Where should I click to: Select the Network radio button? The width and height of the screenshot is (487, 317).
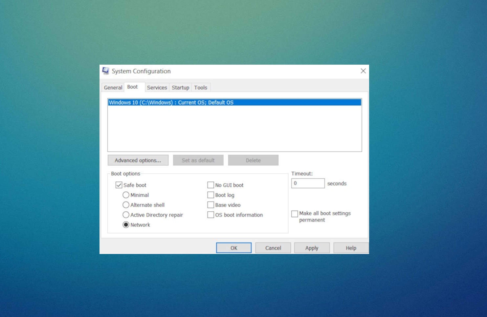tap(126, 225)
